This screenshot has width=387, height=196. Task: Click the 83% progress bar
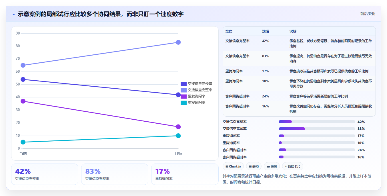click(x=317, y=129)
